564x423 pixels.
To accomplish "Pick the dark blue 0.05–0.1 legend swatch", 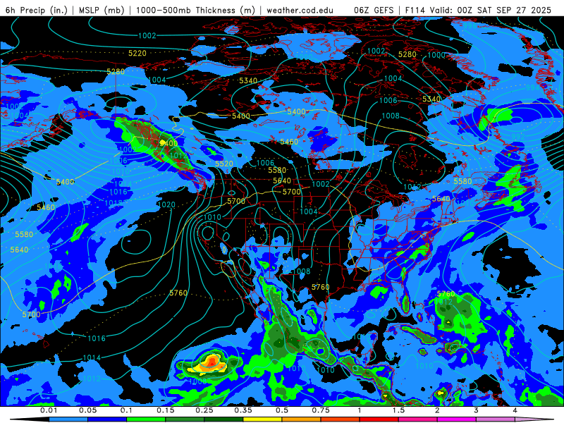I will click(107, 419).
